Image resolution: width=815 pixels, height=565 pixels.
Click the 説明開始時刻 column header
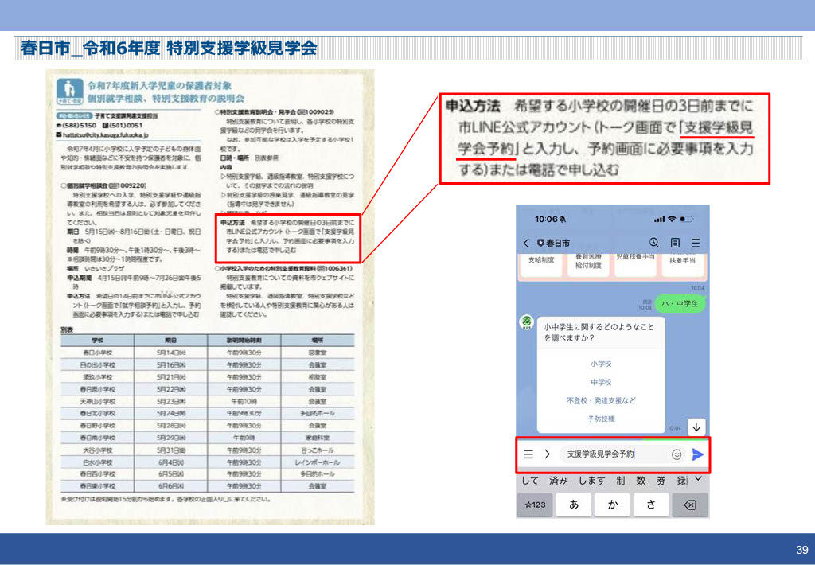(x=244, y=341)
